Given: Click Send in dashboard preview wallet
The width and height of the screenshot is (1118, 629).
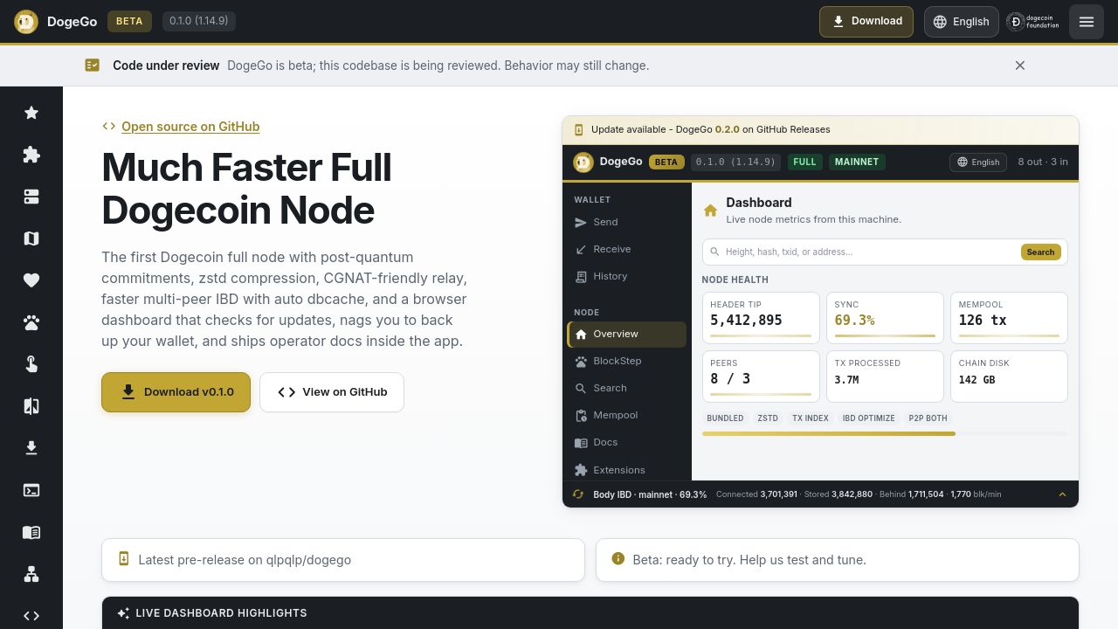Looking at the screenshot, I should 626,222.
